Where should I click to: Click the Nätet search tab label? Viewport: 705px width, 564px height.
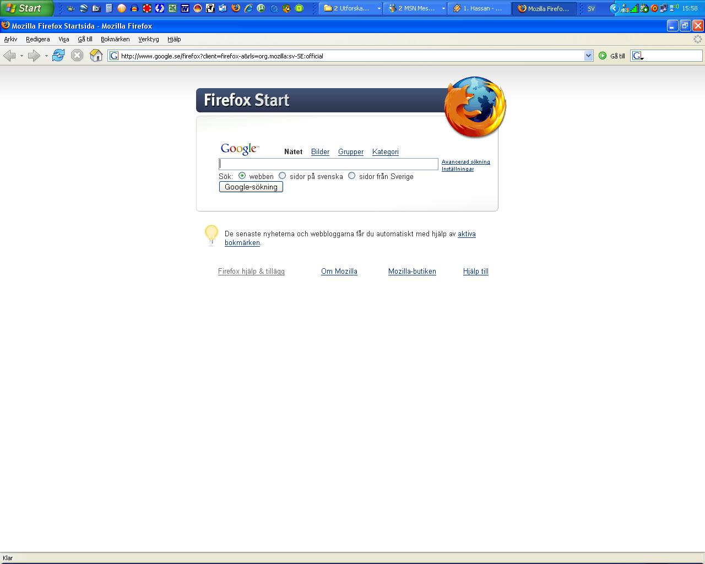[x=293, y=151]
